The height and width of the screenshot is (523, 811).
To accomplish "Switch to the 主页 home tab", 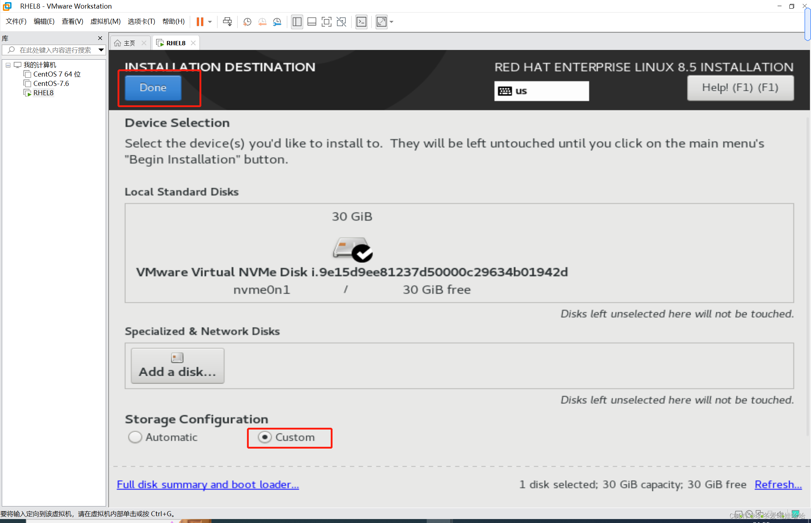I will click(129, 43).
